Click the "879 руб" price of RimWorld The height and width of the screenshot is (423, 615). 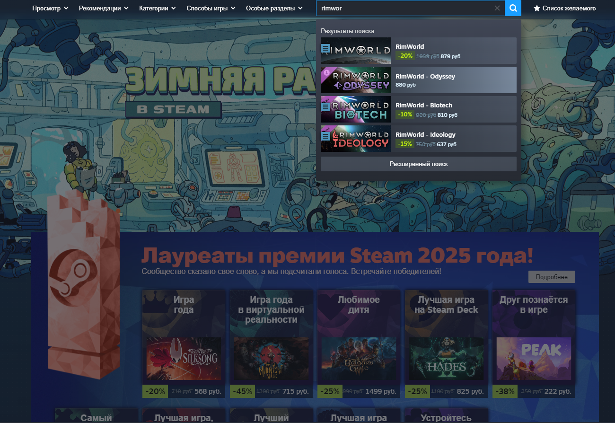tap(450, 56)
